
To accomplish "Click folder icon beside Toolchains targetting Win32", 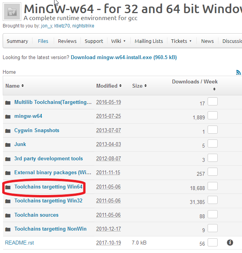I will point(8,201).
